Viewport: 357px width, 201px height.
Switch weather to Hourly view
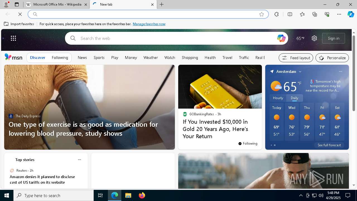[x=278, y=98]
